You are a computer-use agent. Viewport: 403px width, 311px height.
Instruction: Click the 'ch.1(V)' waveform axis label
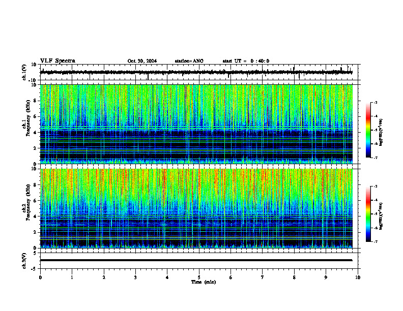tap(24, 72)
